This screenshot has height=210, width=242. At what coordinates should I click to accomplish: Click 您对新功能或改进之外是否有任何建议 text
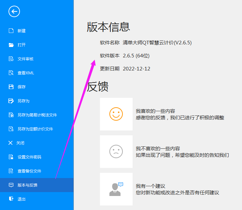[x=177, y=193]
